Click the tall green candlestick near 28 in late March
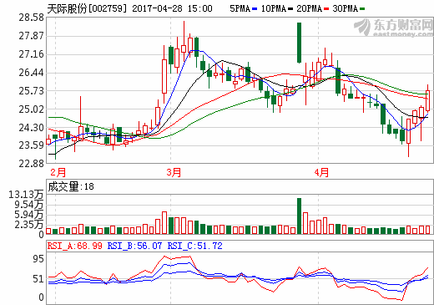 coord(299,43)
